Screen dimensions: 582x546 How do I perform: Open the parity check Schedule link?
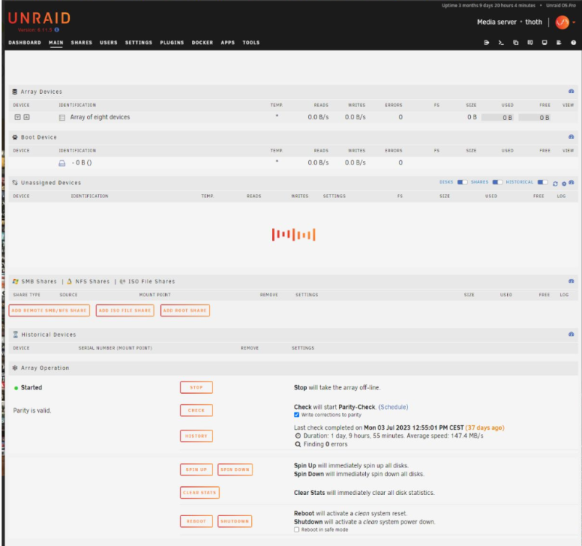coord(394,407)
